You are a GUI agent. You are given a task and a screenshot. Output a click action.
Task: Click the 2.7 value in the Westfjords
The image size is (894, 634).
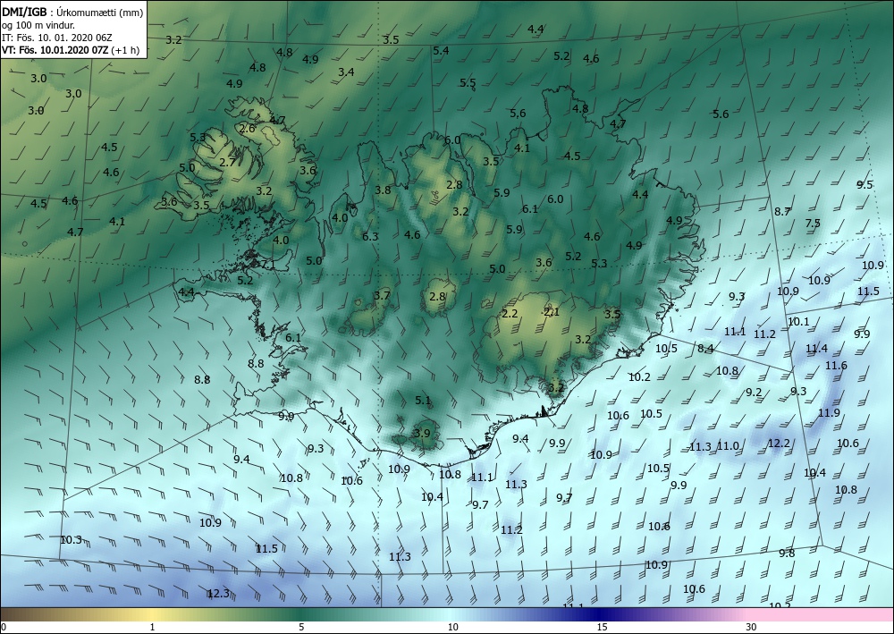tap(227, 162)
